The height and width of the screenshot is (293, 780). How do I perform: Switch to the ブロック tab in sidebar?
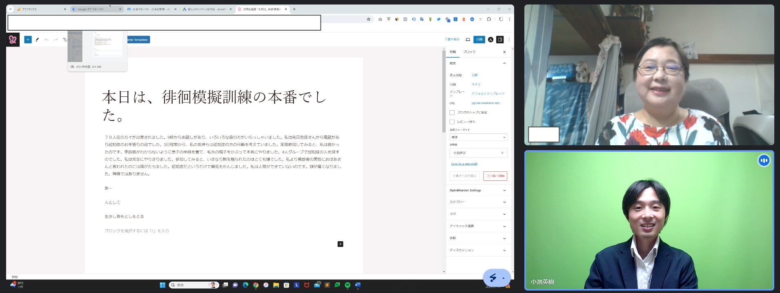(x=469, y=52)
